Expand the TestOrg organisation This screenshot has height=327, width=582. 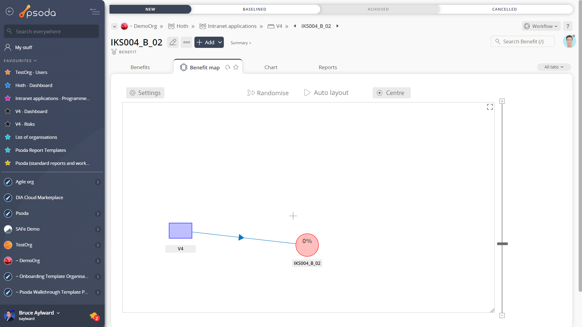(x=98, y=245)
